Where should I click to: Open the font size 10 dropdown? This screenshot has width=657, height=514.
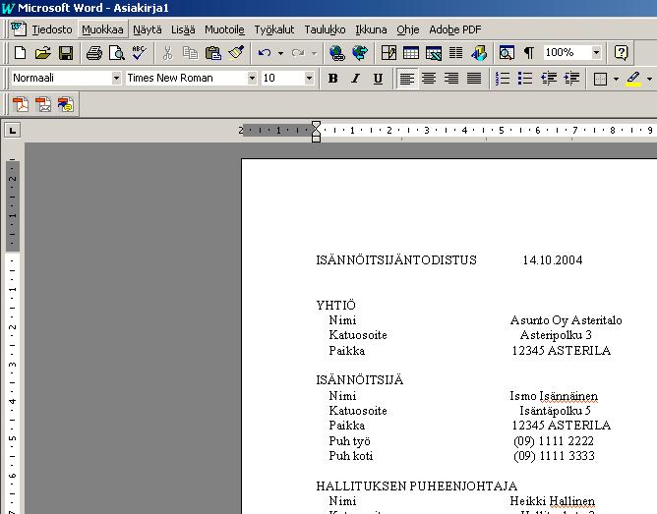(309, 78)
